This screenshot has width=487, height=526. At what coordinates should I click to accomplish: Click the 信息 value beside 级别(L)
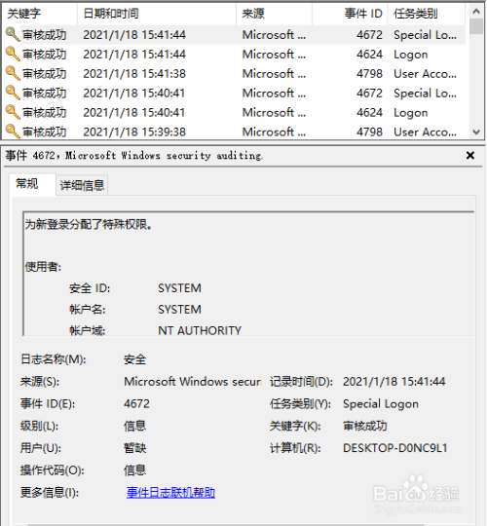[134, 426]
